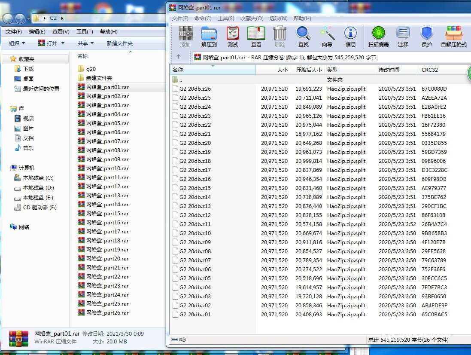Select 新建文件夹 folder in Explorer list
Image resolution: width=471 pixels, height=355 pixels.
[95, 78]
